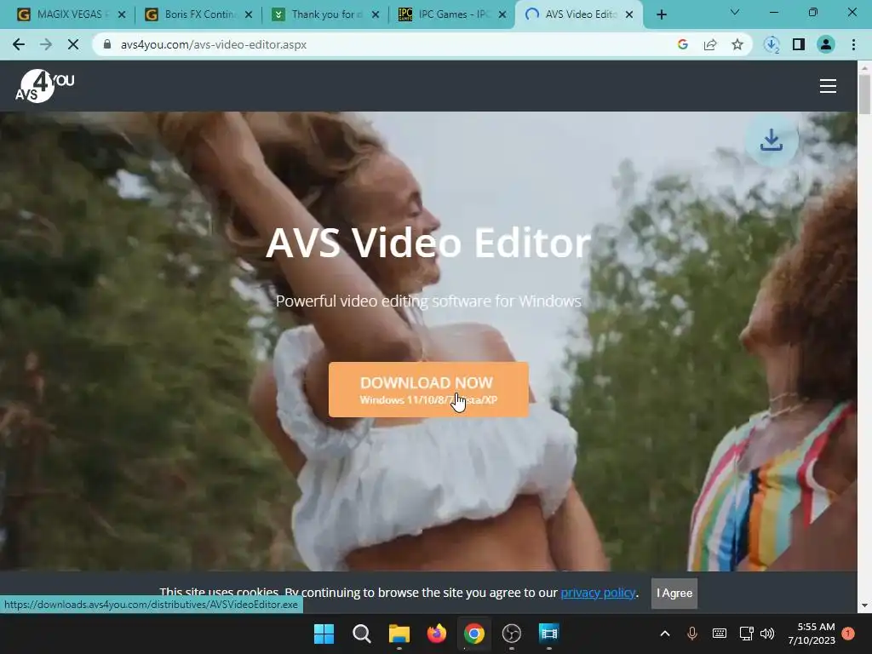872x654 pixels.
Task: Switch to the IPC Games tab
Action: pyautogui.click(x=451, y=14)
